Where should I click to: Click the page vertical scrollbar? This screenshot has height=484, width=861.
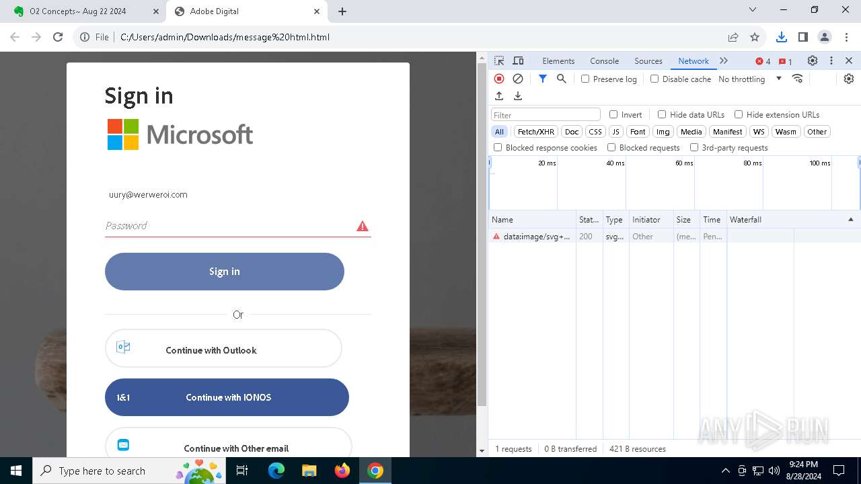pyautogui.click(x=482, y=235)
